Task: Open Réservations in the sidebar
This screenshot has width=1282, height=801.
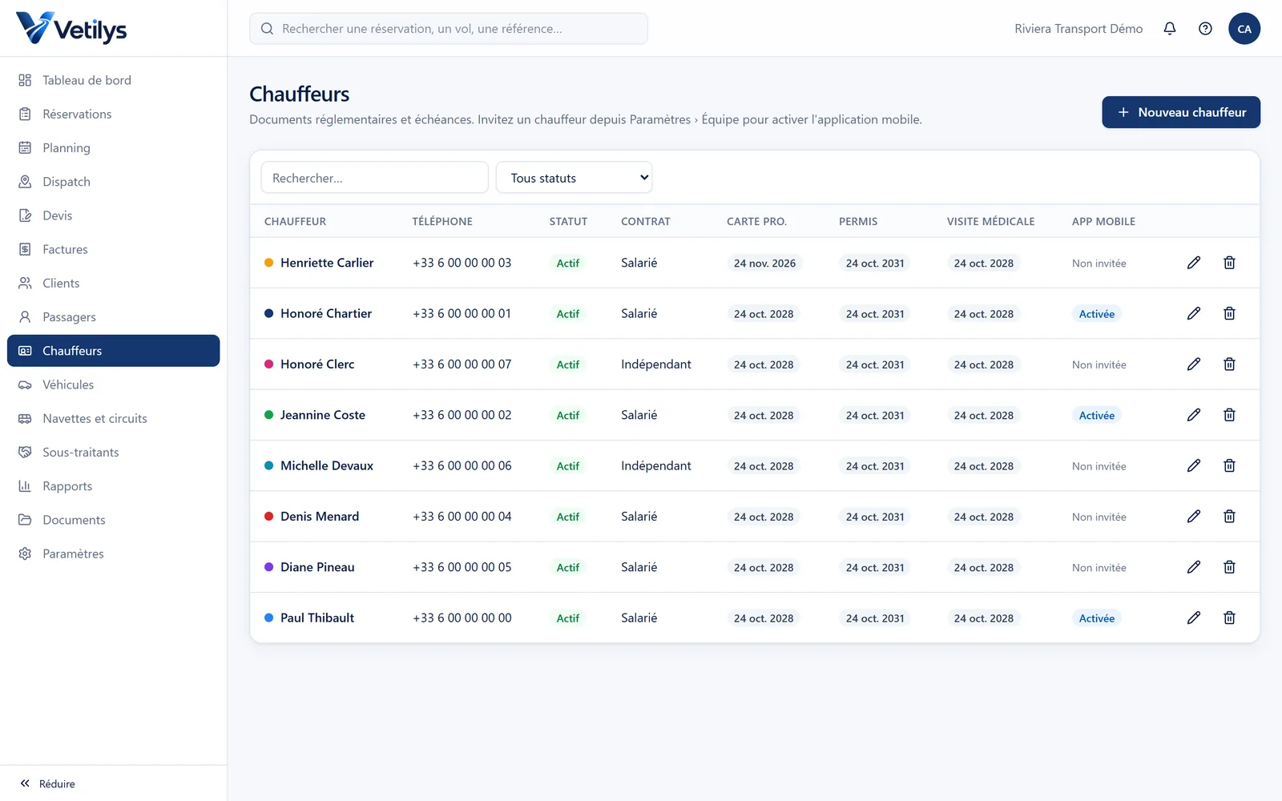Action: click(113, 114)
